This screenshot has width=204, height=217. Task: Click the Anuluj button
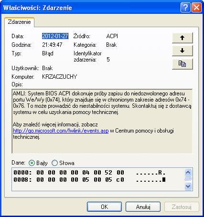pyautogui.click(x=143, y=207)
